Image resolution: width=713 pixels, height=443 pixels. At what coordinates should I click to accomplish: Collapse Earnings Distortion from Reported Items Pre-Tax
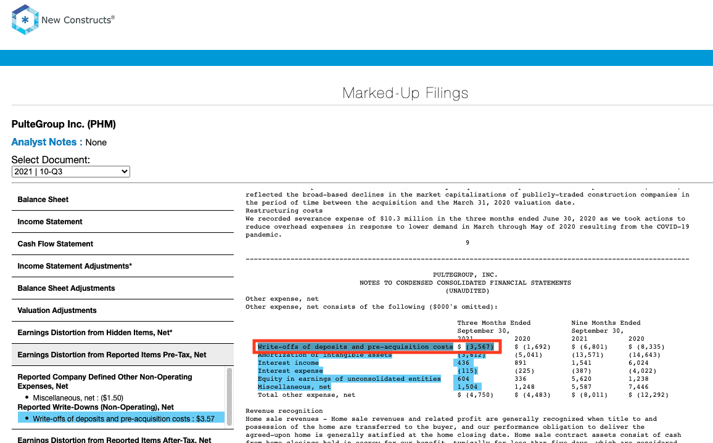(x=122, y=355)
